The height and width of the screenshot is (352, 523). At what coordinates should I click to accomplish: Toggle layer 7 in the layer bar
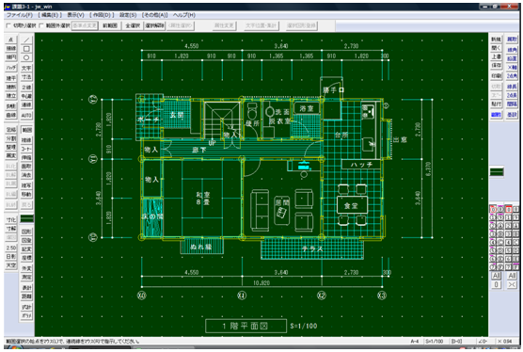493,267
